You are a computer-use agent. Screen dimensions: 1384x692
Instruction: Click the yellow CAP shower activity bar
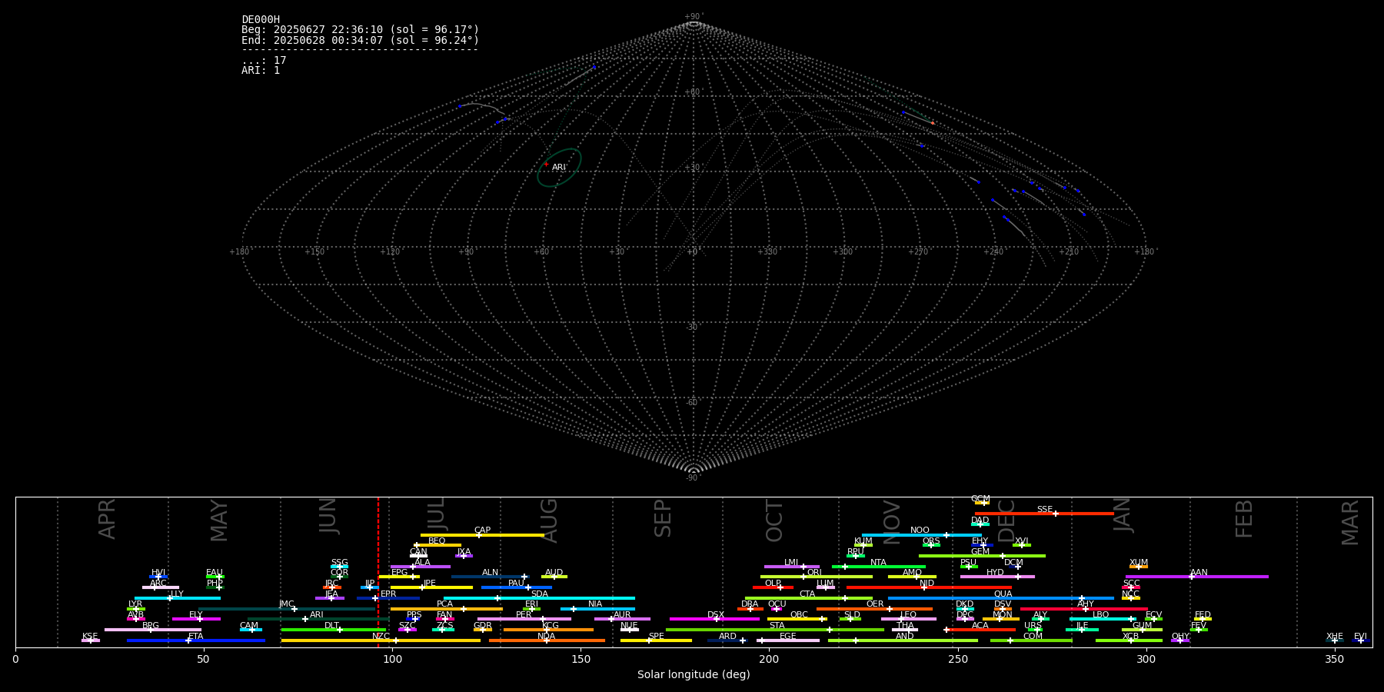482,535
